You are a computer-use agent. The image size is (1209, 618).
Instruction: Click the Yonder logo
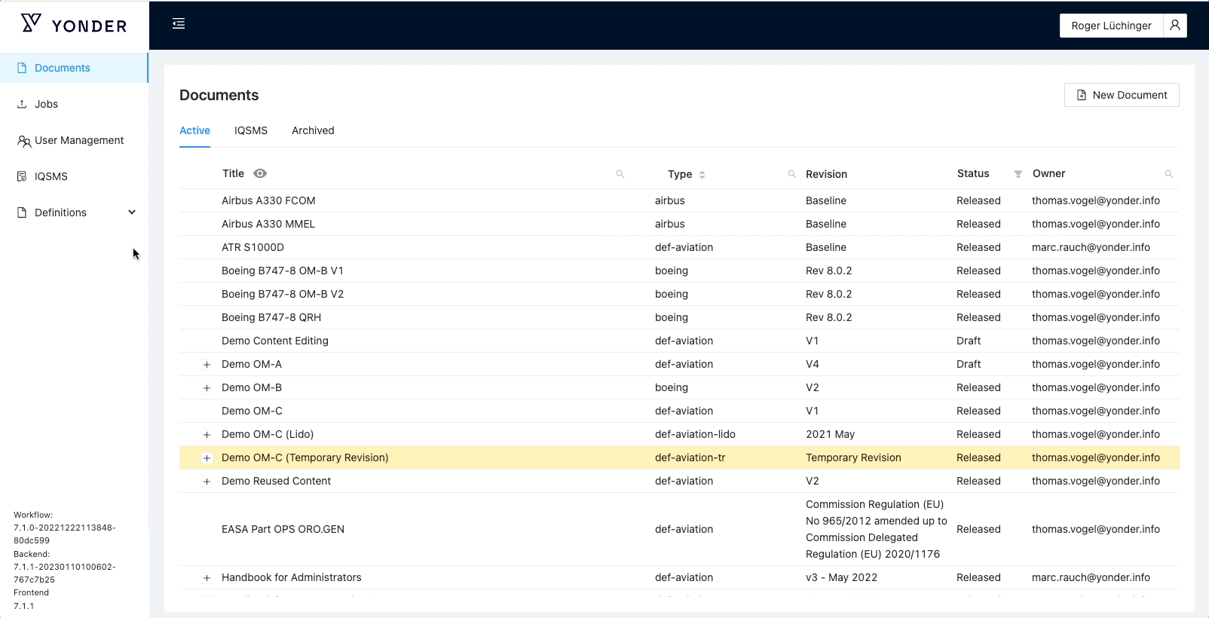(x=74, y=25)
